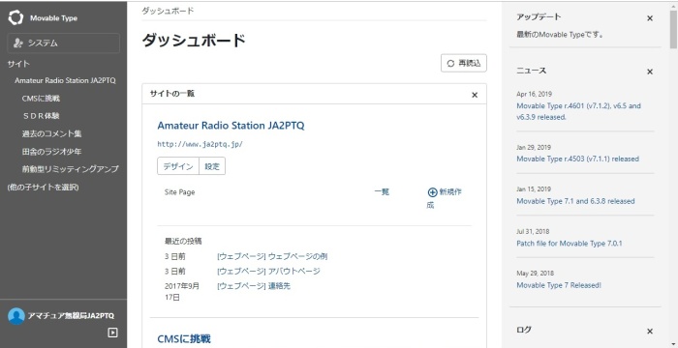Click the Movable Type logo icon
The image size is (678, 348).
tap(16, 17)
